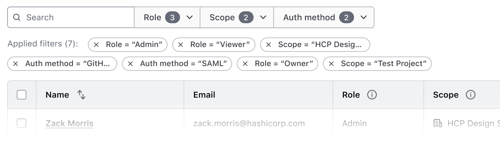Screen dimensions: 500x153
Task: Remove the Auth method = "SAML" filter
Action: pyautogui.click(x=130, y=64)
